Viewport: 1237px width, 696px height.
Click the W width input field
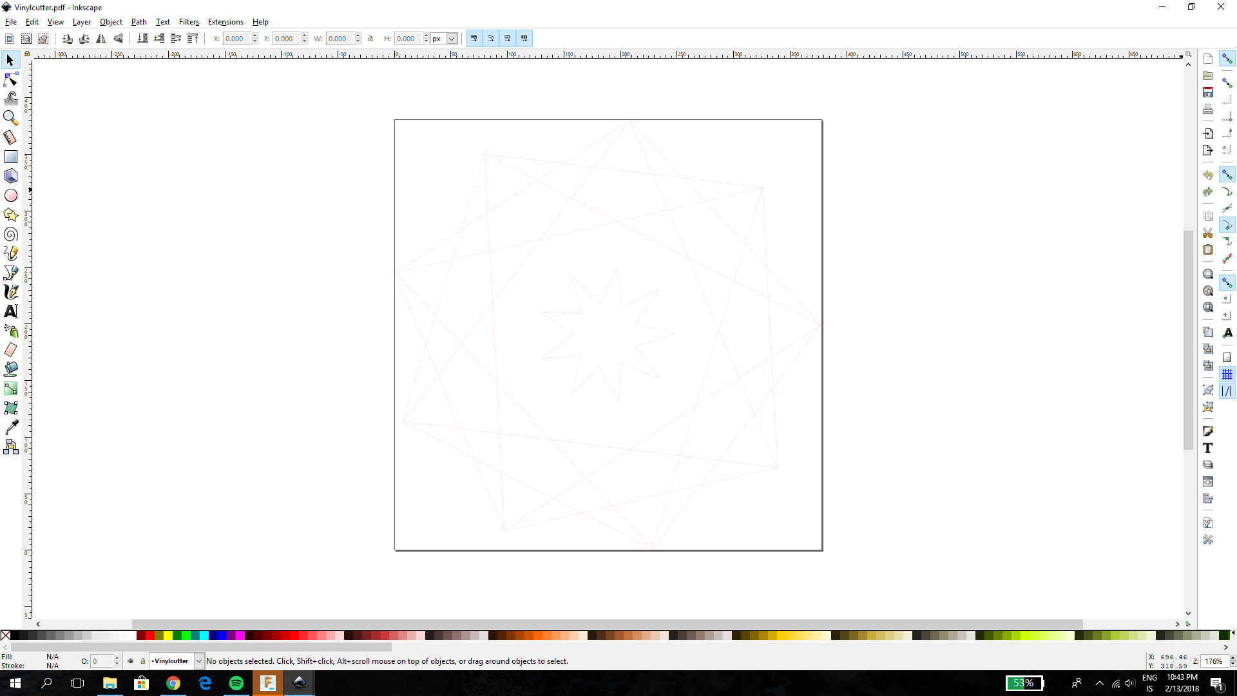tap(338, 39)
